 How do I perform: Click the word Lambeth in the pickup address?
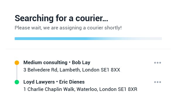click(70, 70)
